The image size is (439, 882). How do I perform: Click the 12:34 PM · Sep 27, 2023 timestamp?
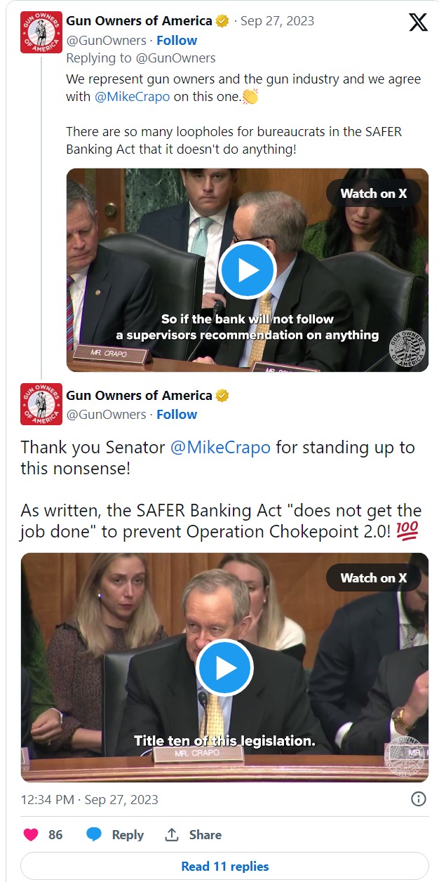click(x=90, y=799)
